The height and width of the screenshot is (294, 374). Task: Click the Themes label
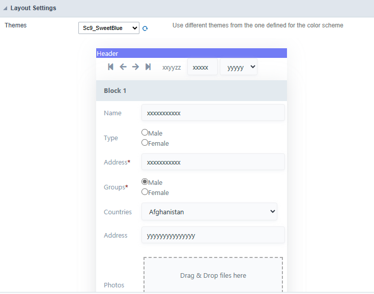[16, 25]
